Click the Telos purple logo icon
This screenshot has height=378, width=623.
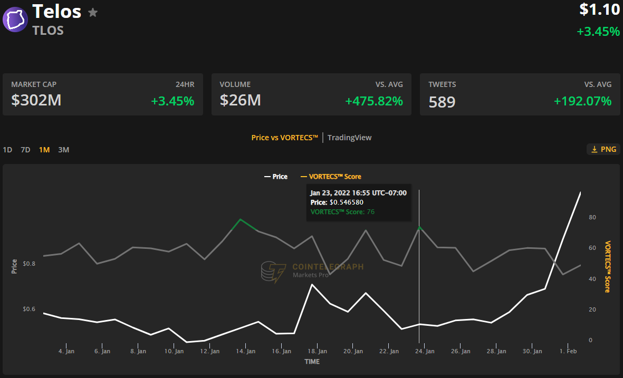point(15,20)
